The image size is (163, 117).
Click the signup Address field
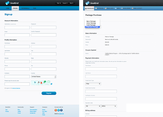(44, 47)
